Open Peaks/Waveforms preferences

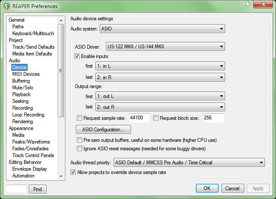click(31, 142)
